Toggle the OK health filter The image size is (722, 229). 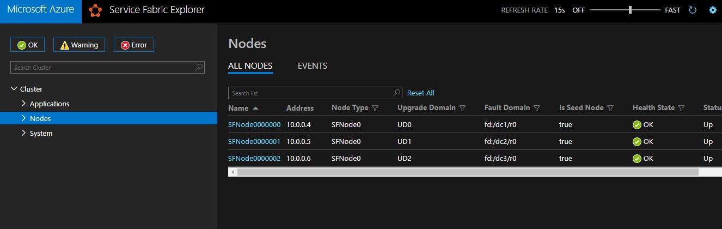pyautogui.click(x=28, y=45)
